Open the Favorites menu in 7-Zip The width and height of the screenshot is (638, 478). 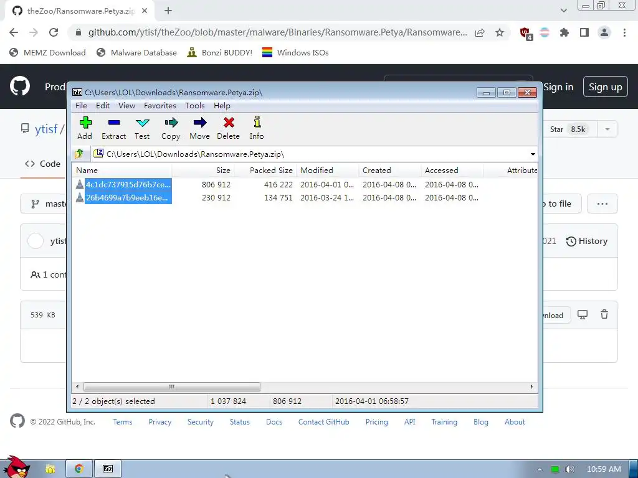tap(160, 106)
